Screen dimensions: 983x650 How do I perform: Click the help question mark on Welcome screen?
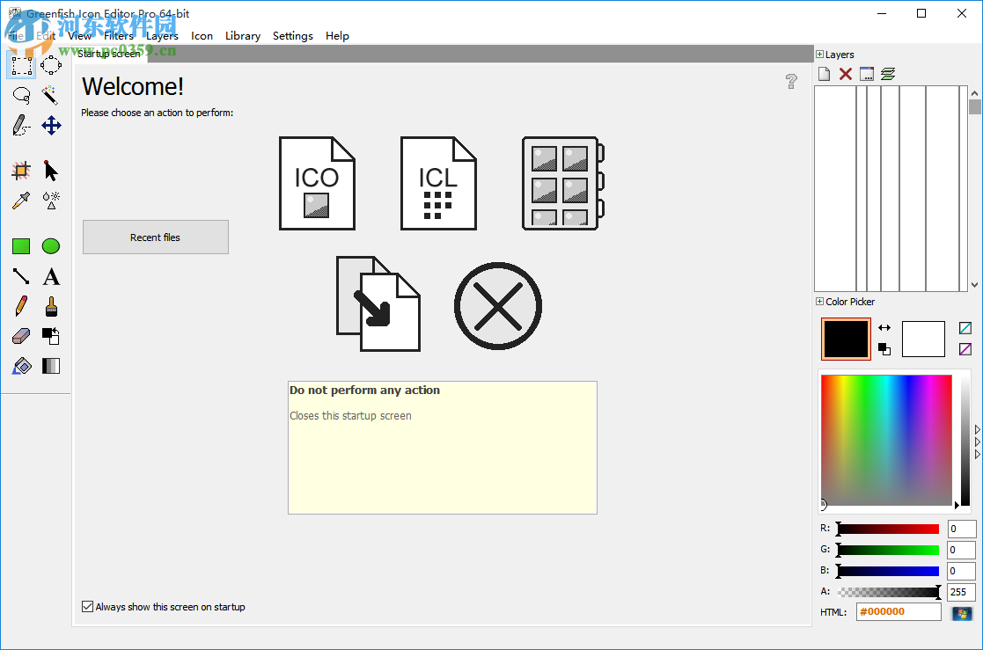coord(791,81)
